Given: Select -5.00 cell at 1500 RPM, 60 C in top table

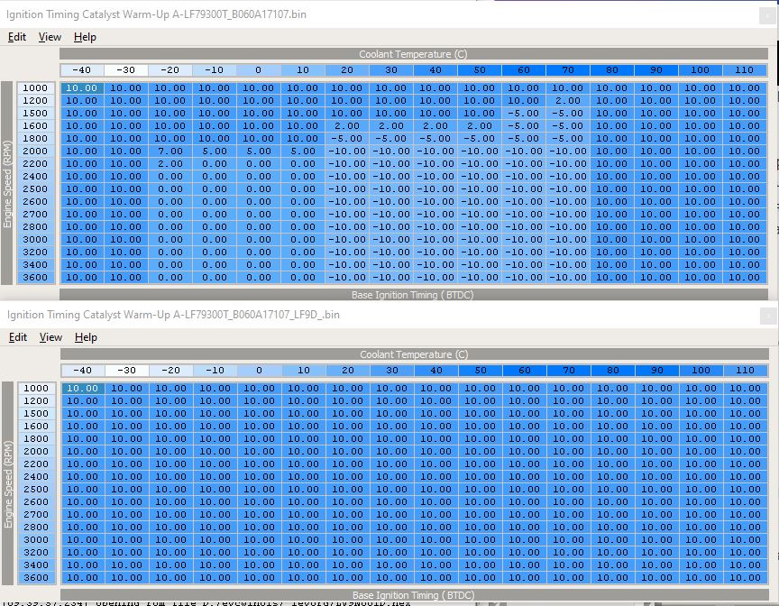Looking at the screenshot, I should tap(523, 114).
